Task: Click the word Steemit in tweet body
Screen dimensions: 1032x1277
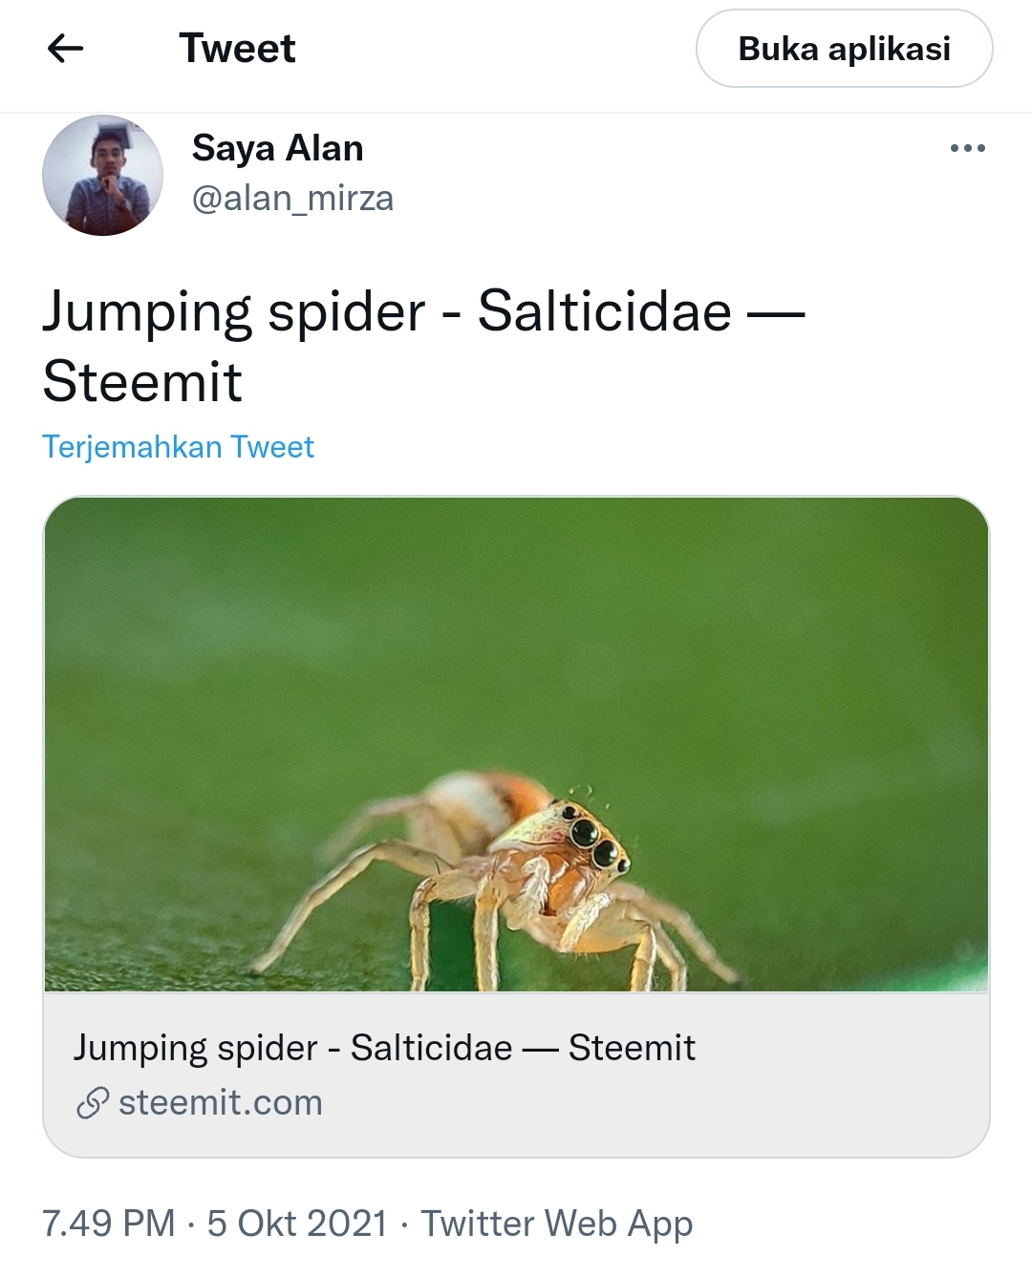Action: tap(142, 382)
